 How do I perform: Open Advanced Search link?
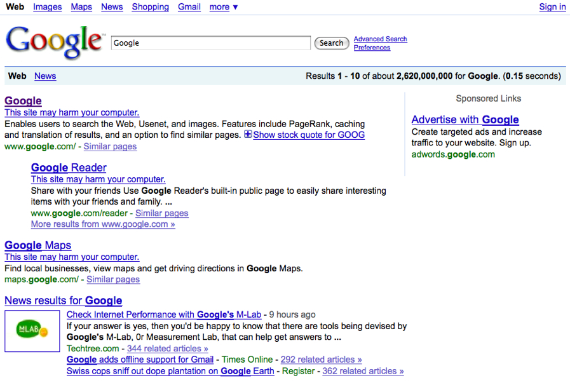click(x=380, y=39)
